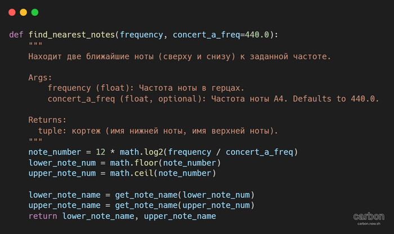
Task: Click the get_note_name(upper_note_num) call
Action: (x=185, y=205)
